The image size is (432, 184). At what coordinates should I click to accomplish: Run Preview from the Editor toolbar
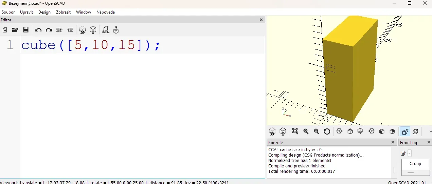click(83, 30)
